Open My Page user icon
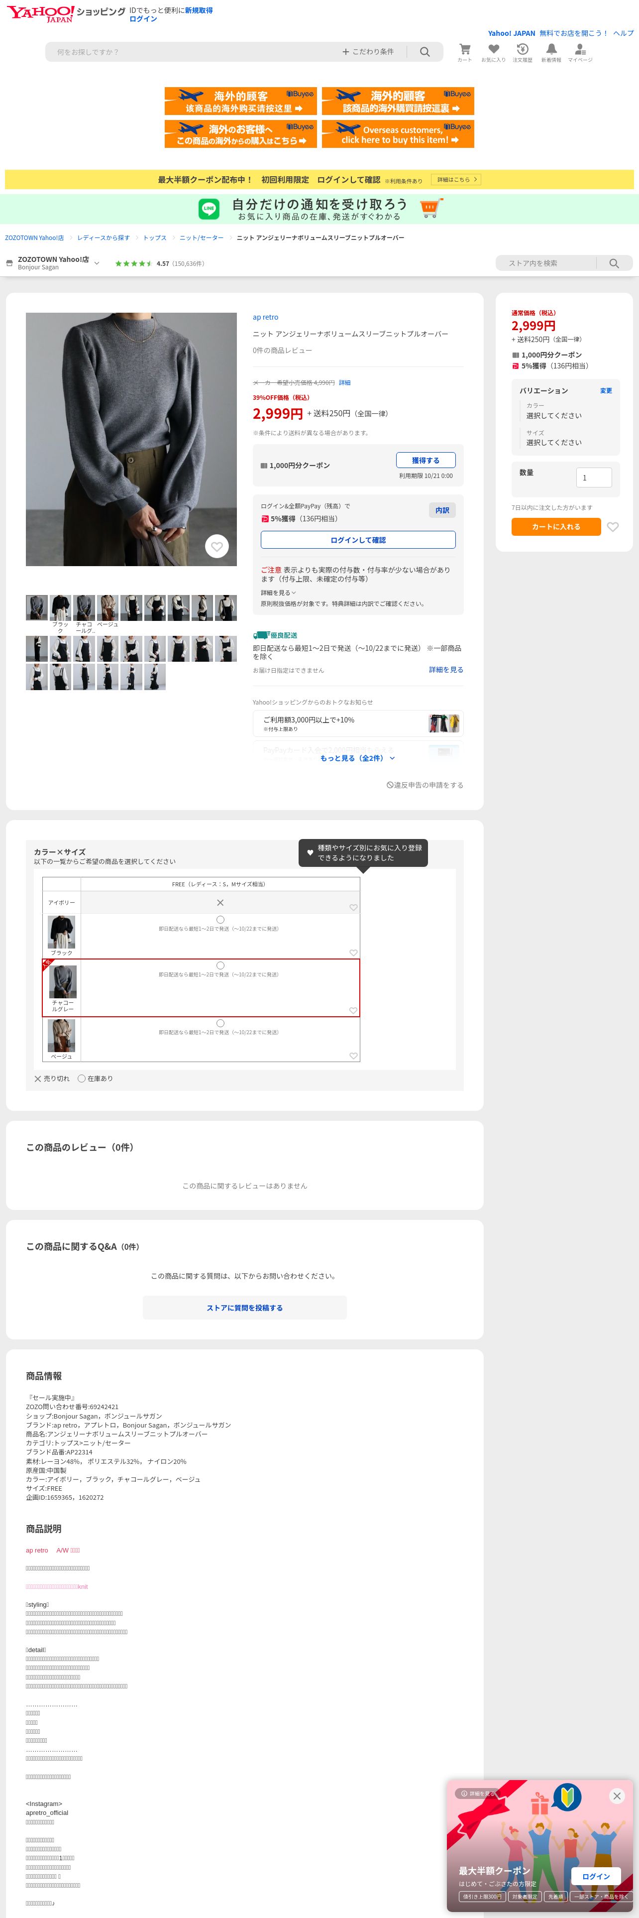 (x=580, y=50)
